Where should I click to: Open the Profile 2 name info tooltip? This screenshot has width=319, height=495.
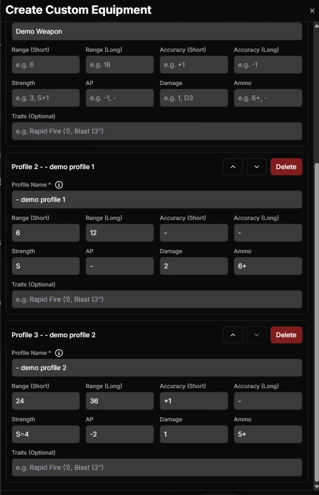pos(58,184)
